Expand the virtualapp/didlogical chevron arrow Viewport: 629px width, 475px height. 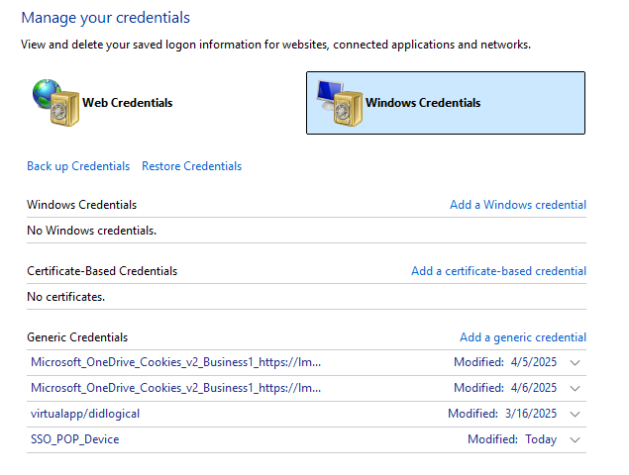[575, 414]
